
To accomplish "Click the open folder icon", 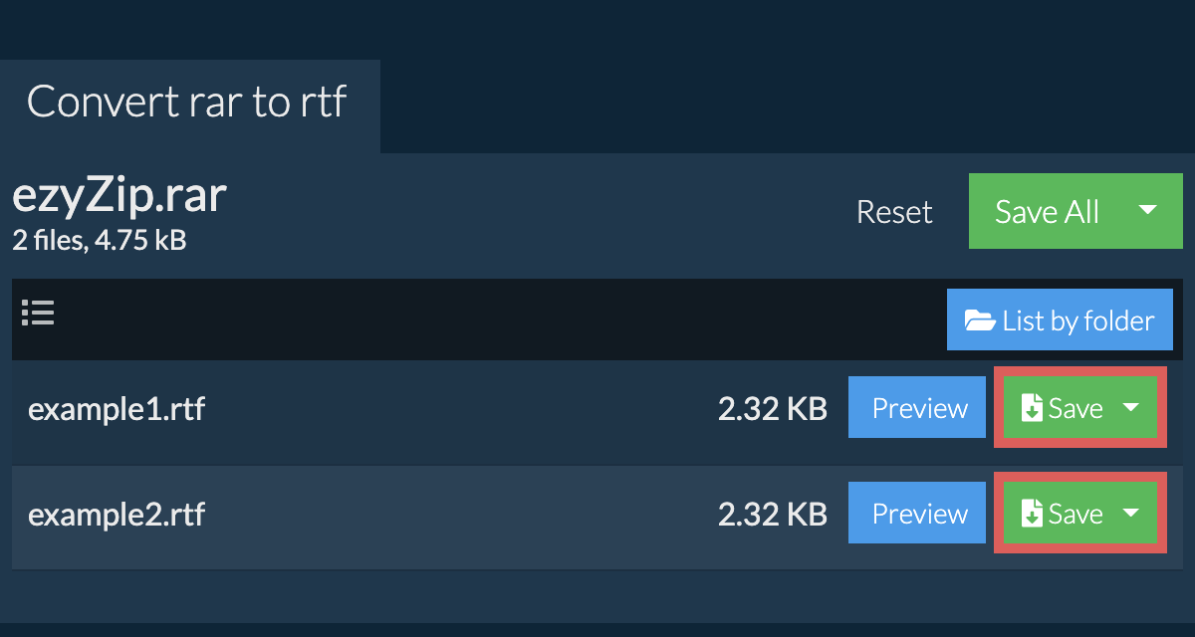I will [x=980, y=320].
